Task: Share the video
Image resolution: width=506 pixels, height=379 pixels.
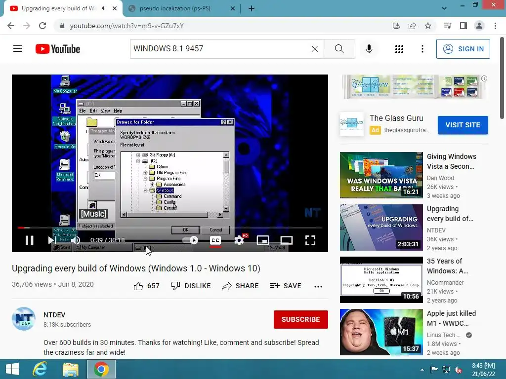Action: pos(241,286)
